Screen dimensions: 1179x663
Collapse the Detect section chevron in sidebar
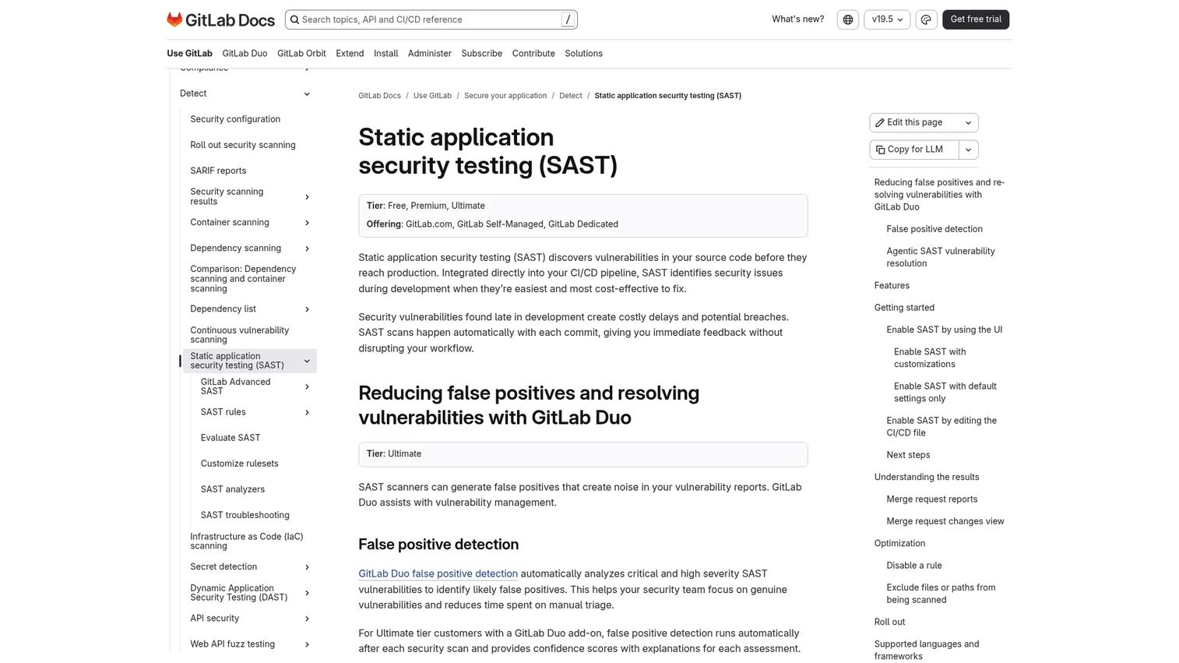click(x=307, y=93)
